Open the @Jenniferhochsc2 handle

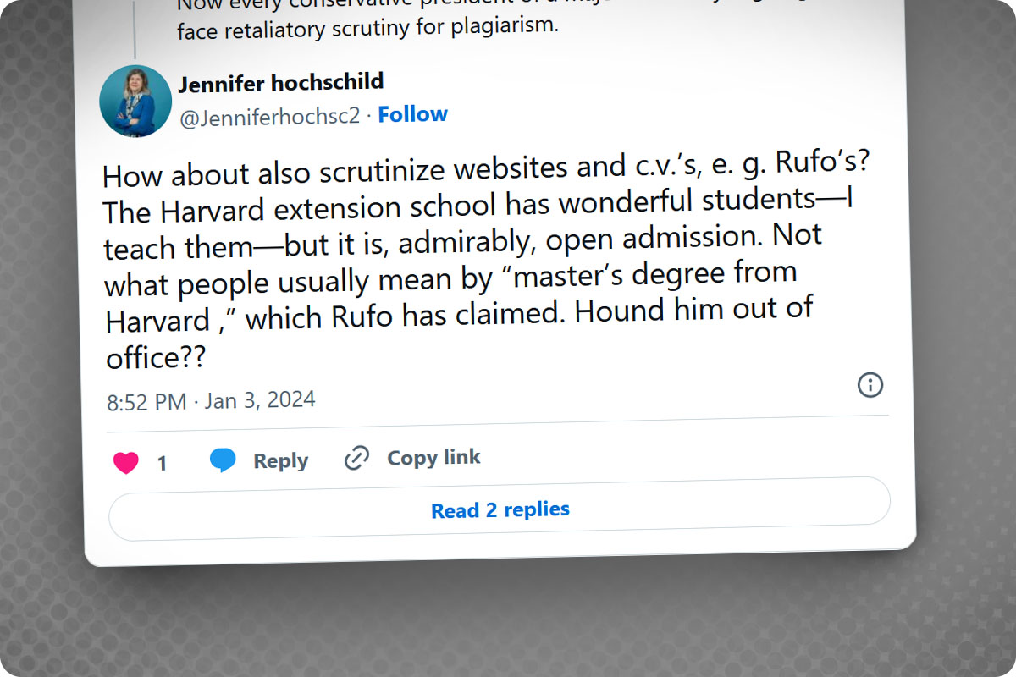point(269,116)
